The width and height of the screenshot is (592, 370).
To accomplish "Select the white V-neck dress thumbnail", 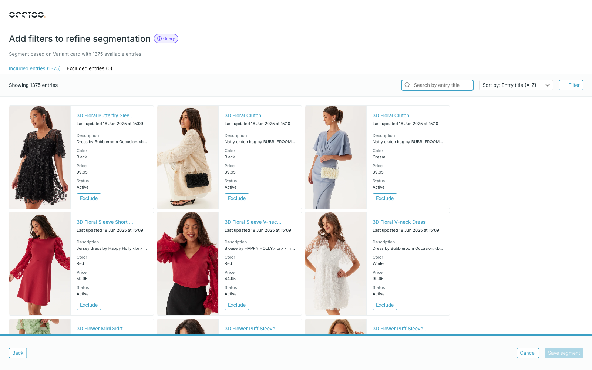I will [x=336, y=264].
